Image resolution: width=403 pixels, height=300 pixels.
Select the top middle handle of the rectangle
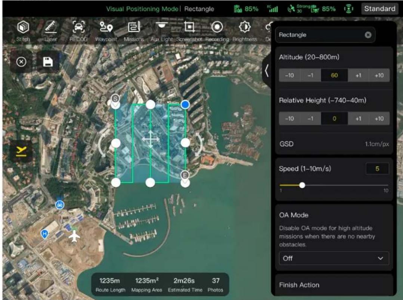tap(151, 105)
